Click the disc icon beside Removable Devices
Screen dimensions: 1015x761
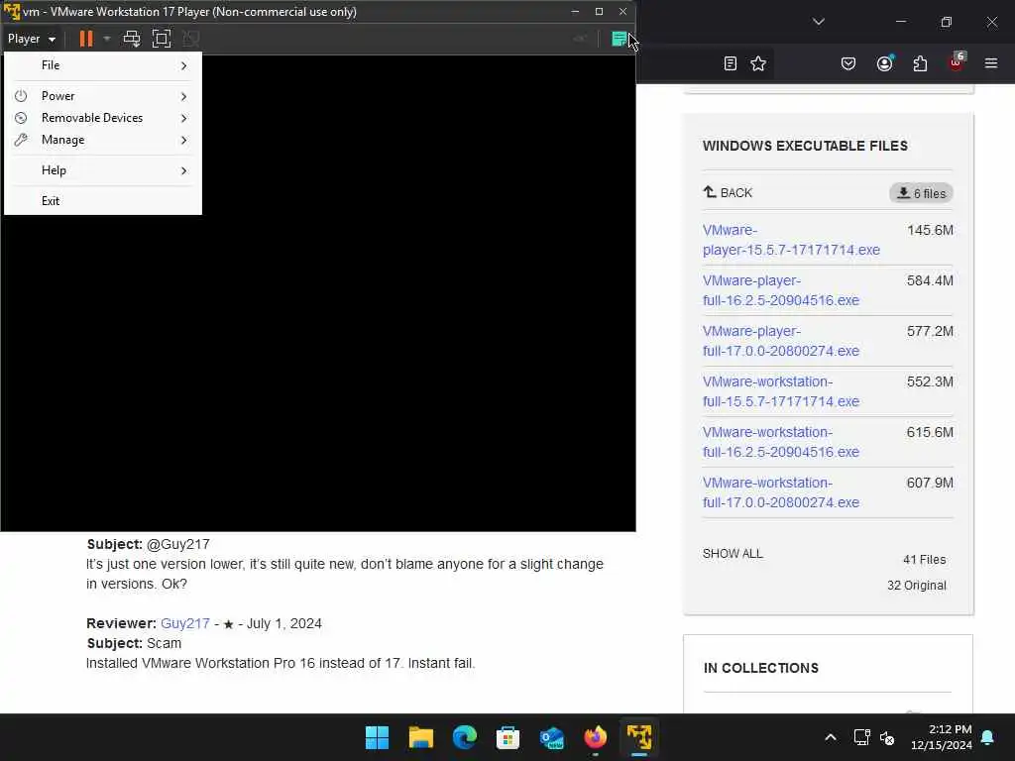point(21,118)
